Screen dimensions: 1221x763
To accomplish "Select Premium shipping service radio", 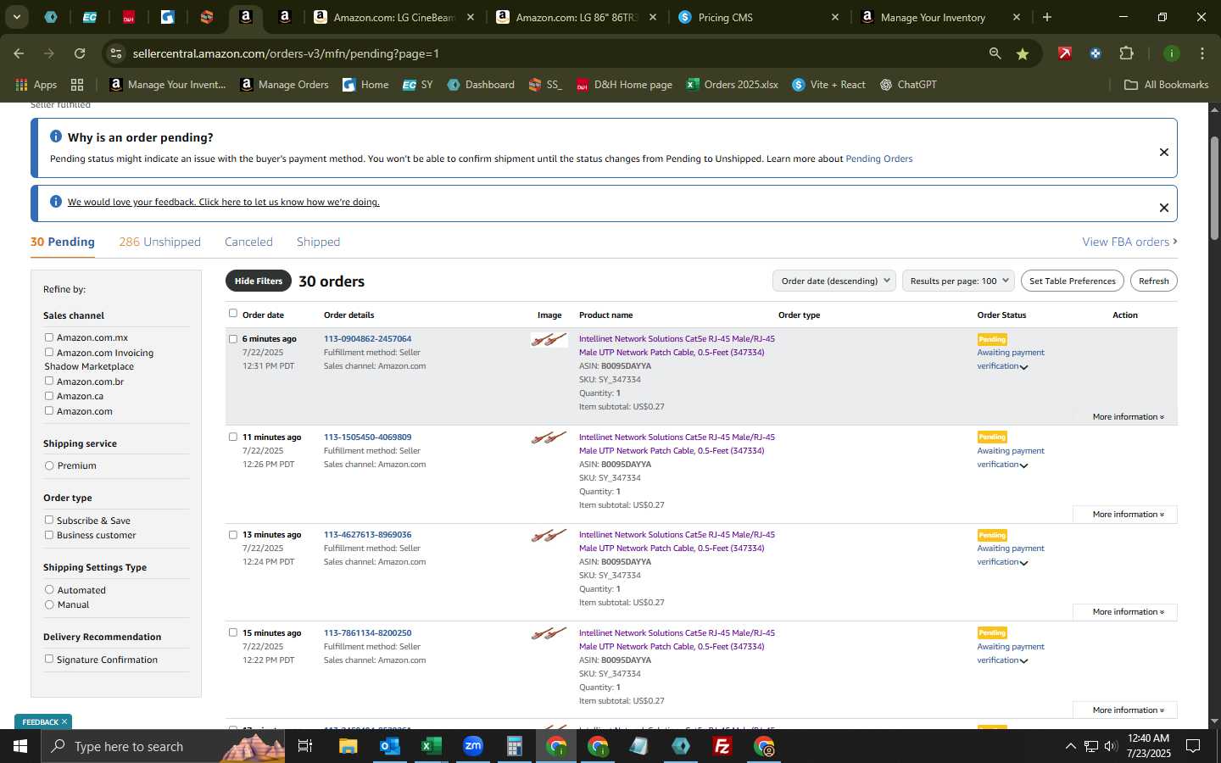I will click(x=49, y=465).
